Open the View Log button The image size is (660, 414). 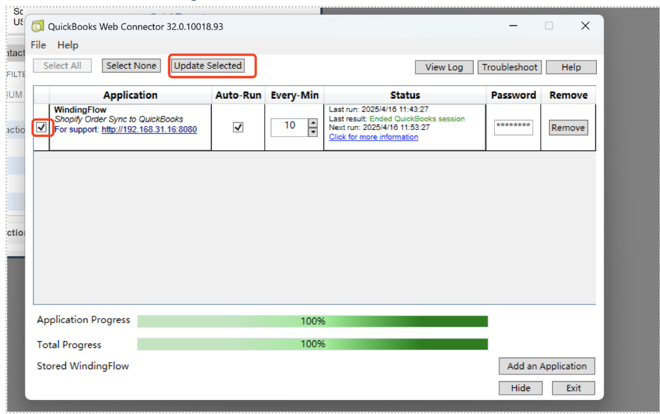444,68
